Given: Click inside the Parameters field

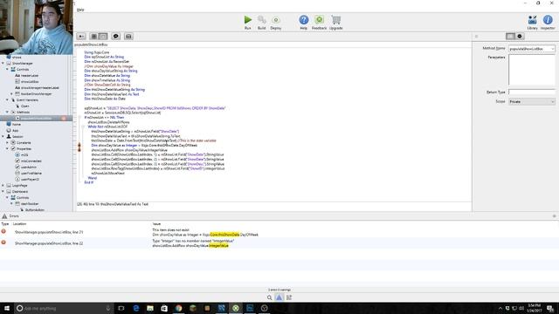Looking at the screenshot, I should 532,70.
